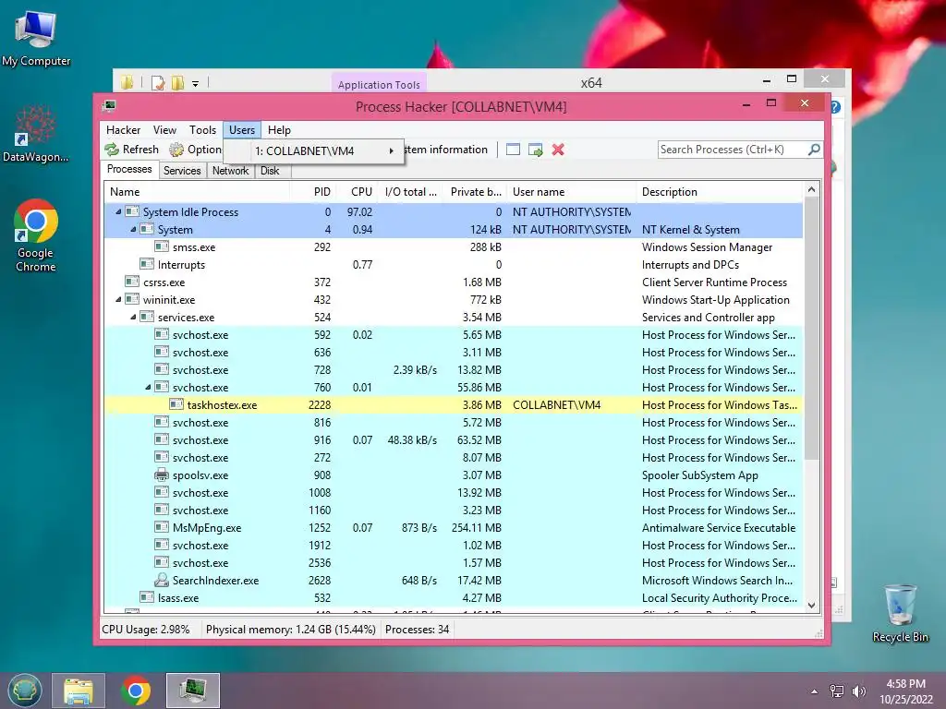Screen dimensions: 946x709
Task: Collapse svchost.exe PID 760 node
Action: coord(148,387)
